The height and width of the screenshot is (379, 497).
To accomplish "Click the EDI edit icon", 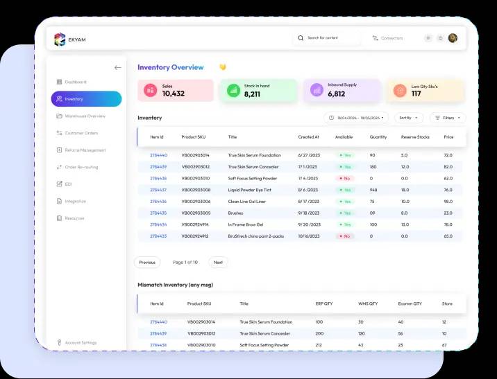I will 59,184.
